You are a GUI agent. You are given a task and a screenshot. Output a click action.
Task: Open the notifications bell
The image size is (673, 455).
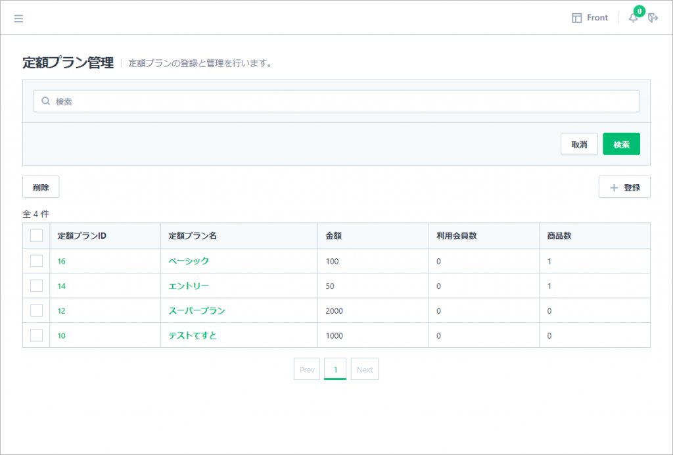pyautogui.click(x=634, y=18)
